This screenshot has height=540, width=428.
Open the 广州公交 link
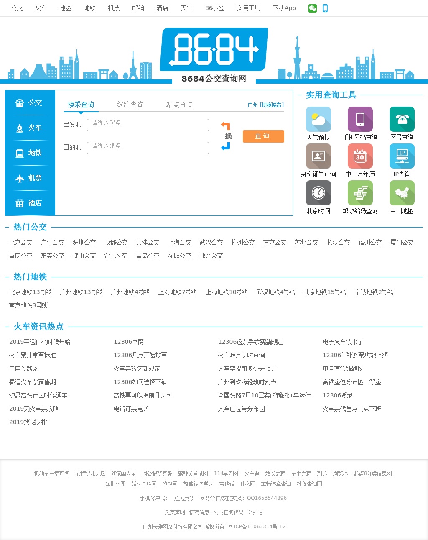click(53, 242)
